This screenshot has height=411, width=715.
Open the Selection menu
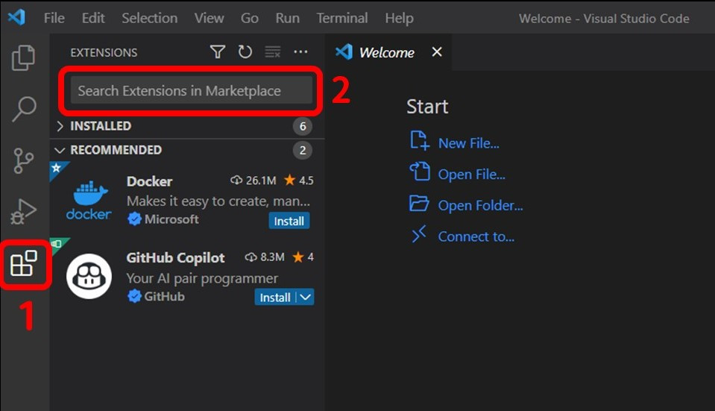point(150,18)
